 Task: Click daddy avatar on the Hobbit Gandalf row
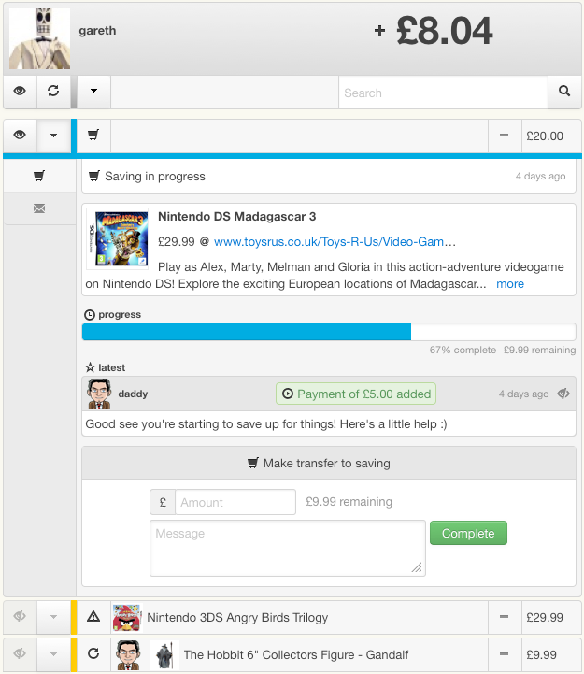pyautogui.click(x=129, y=655)
